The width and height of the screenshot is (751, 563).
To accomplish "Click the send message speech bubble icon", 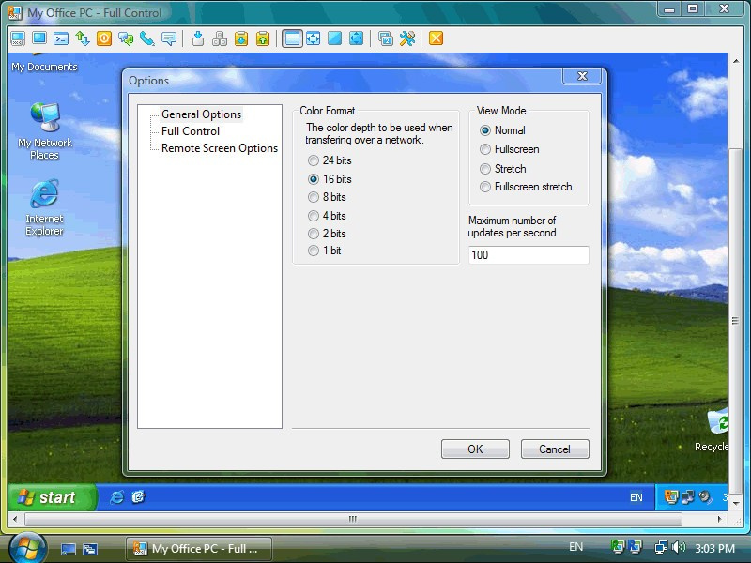I will (169, 38).
